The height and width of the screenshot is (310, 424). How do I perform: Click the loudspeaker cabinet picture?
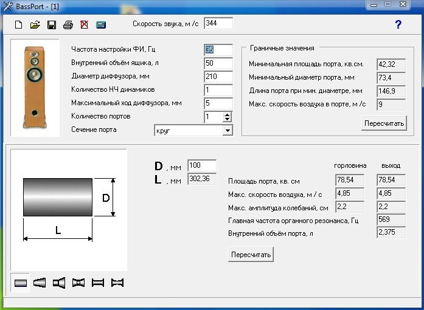click(x=35, y=88)
